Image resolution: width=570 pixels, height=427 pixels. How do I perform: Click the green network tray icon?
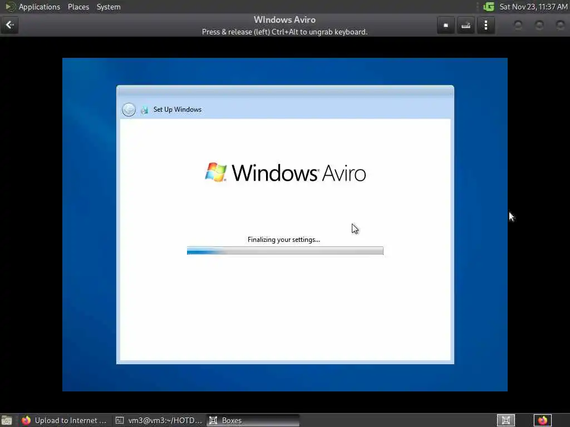coord(489,7)
